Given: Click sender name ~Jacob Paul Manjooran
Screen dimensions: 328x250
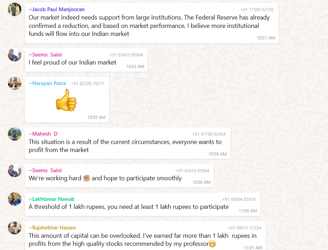Looking at the screenshot, I should tap(57, 9).
